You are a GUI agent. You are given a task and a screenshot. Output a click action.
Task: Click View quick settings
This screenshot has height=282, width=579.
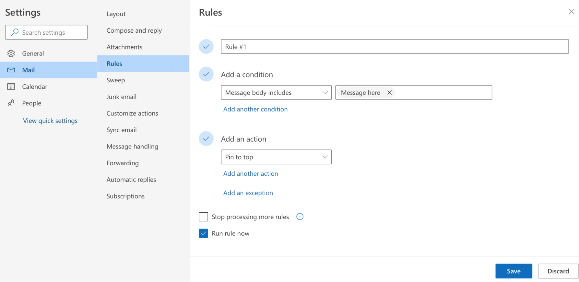[x=50, y=120]
